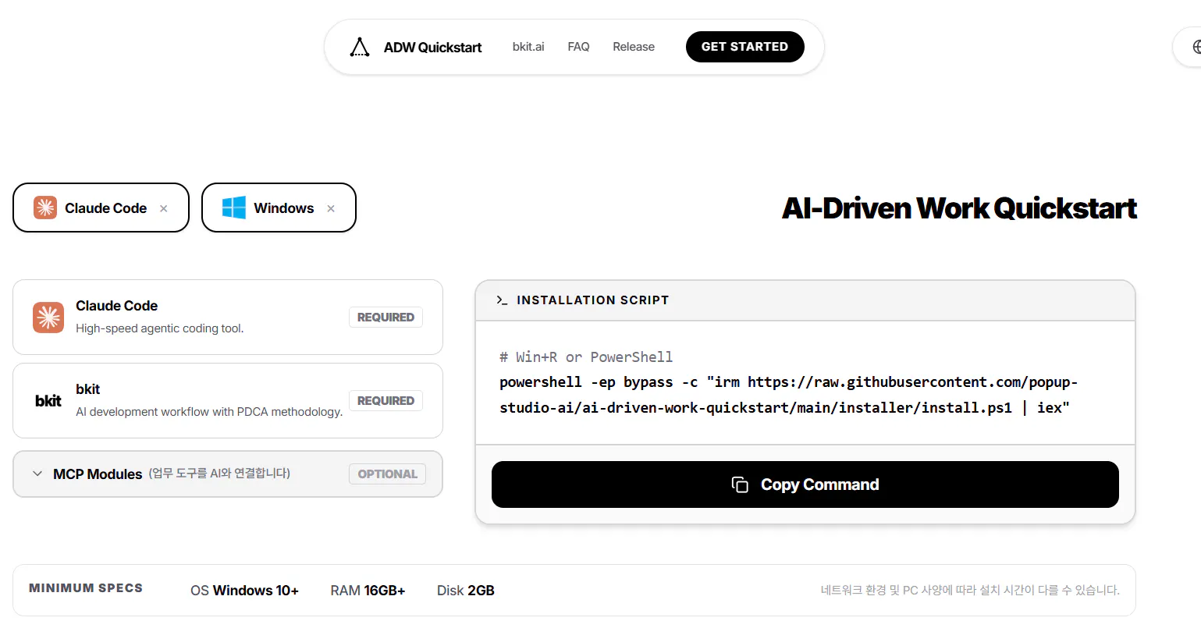
Task: Open the bkit.ai nav link
Action: coord(528,47)
